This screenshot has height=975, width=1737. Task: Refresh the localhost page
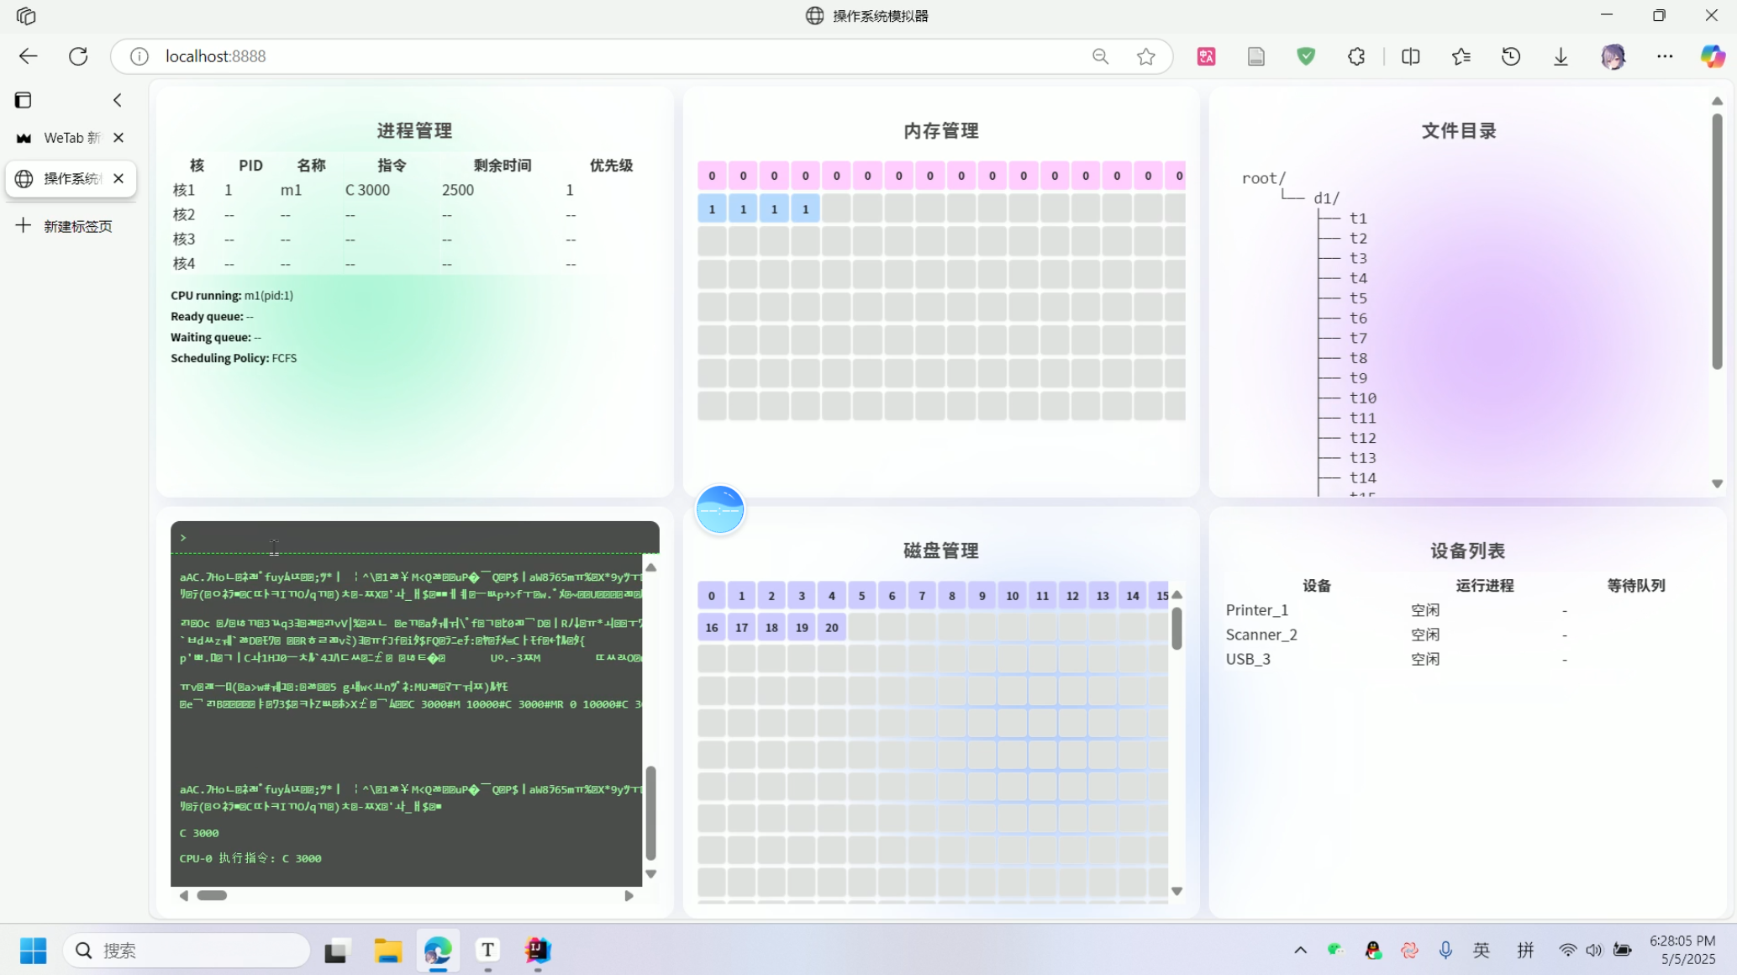[x=78, y=56]
